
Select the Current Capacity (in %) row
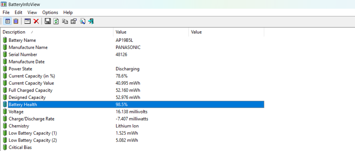(x=132, y=76)
